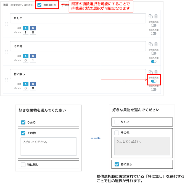Select result B badge in その他 row
Image resolution: width=185 pixels, height=183 pixels.
[33, 56]
